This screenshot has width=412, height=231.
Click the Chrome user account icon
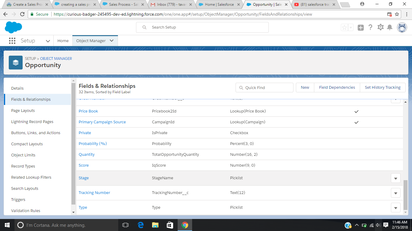coord(362,4)
